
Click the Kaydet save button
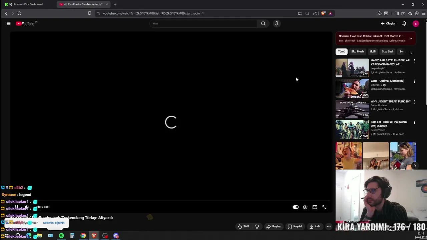click(x=295, y=226)
